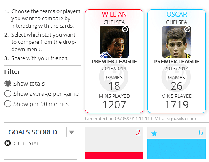This screenshot has height=162, width=209.
Task: Click the watermark logo behind Oscar's games count
Action: pyautogui.click(x=176, y=77)
